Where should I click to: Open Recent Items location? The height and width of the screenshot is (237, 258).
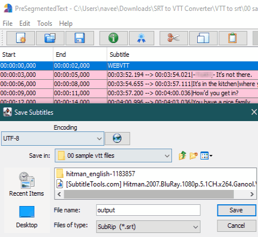tap(26, 184)
